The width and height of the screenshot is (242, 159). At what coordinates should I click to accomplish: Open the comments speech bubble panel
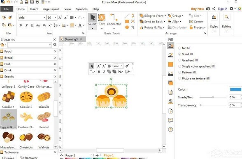pos(170,120)
